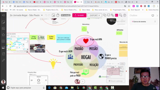Click the add collaborator plus button

(82, 81)
